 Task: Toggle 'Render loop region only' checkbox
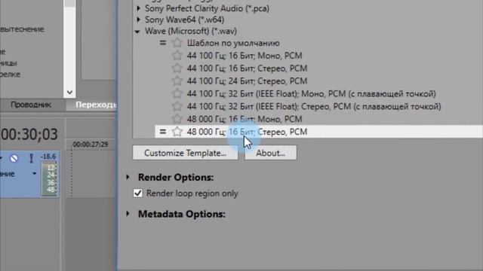coord(138,193)
